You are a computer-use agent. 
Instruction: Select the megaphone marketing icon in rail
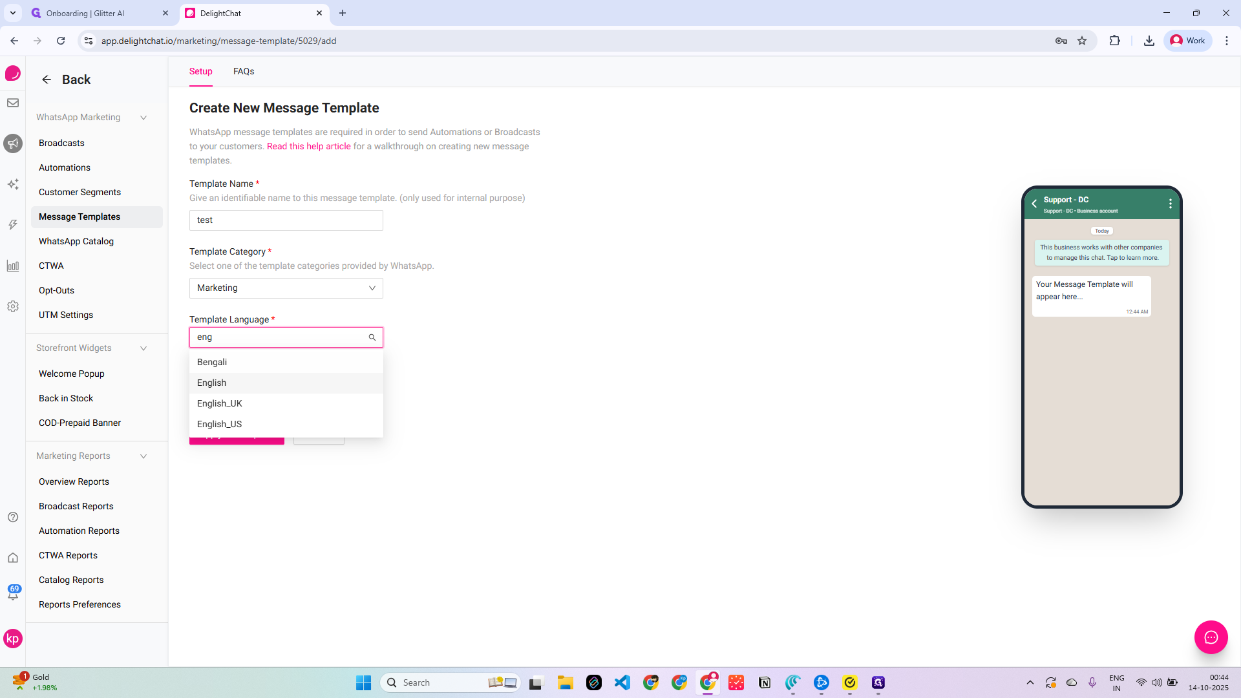tap(13, 143)
